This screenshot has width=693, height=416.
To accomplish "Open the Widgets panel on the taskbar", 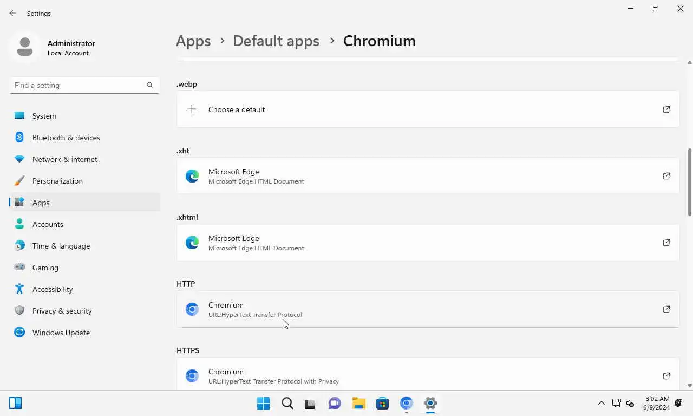I will click(x=15, y=403).
